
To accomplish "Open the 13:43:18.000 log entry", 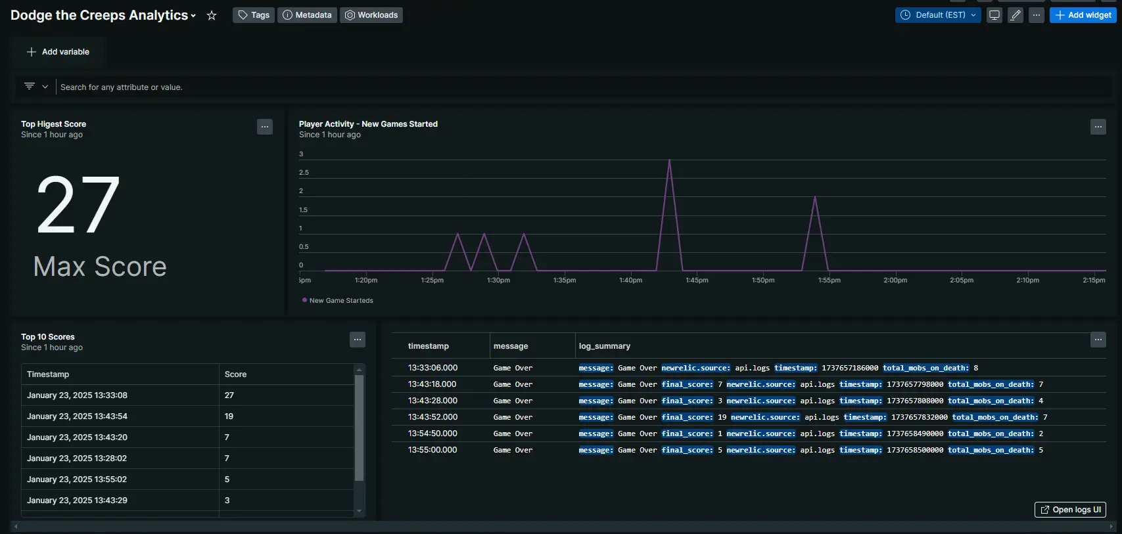I will pos(749,384).
